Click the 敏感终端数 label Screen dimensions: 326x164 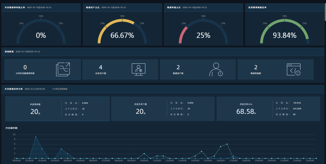click(256, 73)
